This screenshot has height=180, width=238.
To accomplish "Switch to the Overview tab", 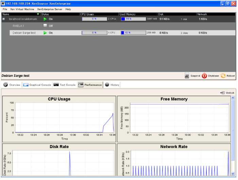I will coord(12,85).
